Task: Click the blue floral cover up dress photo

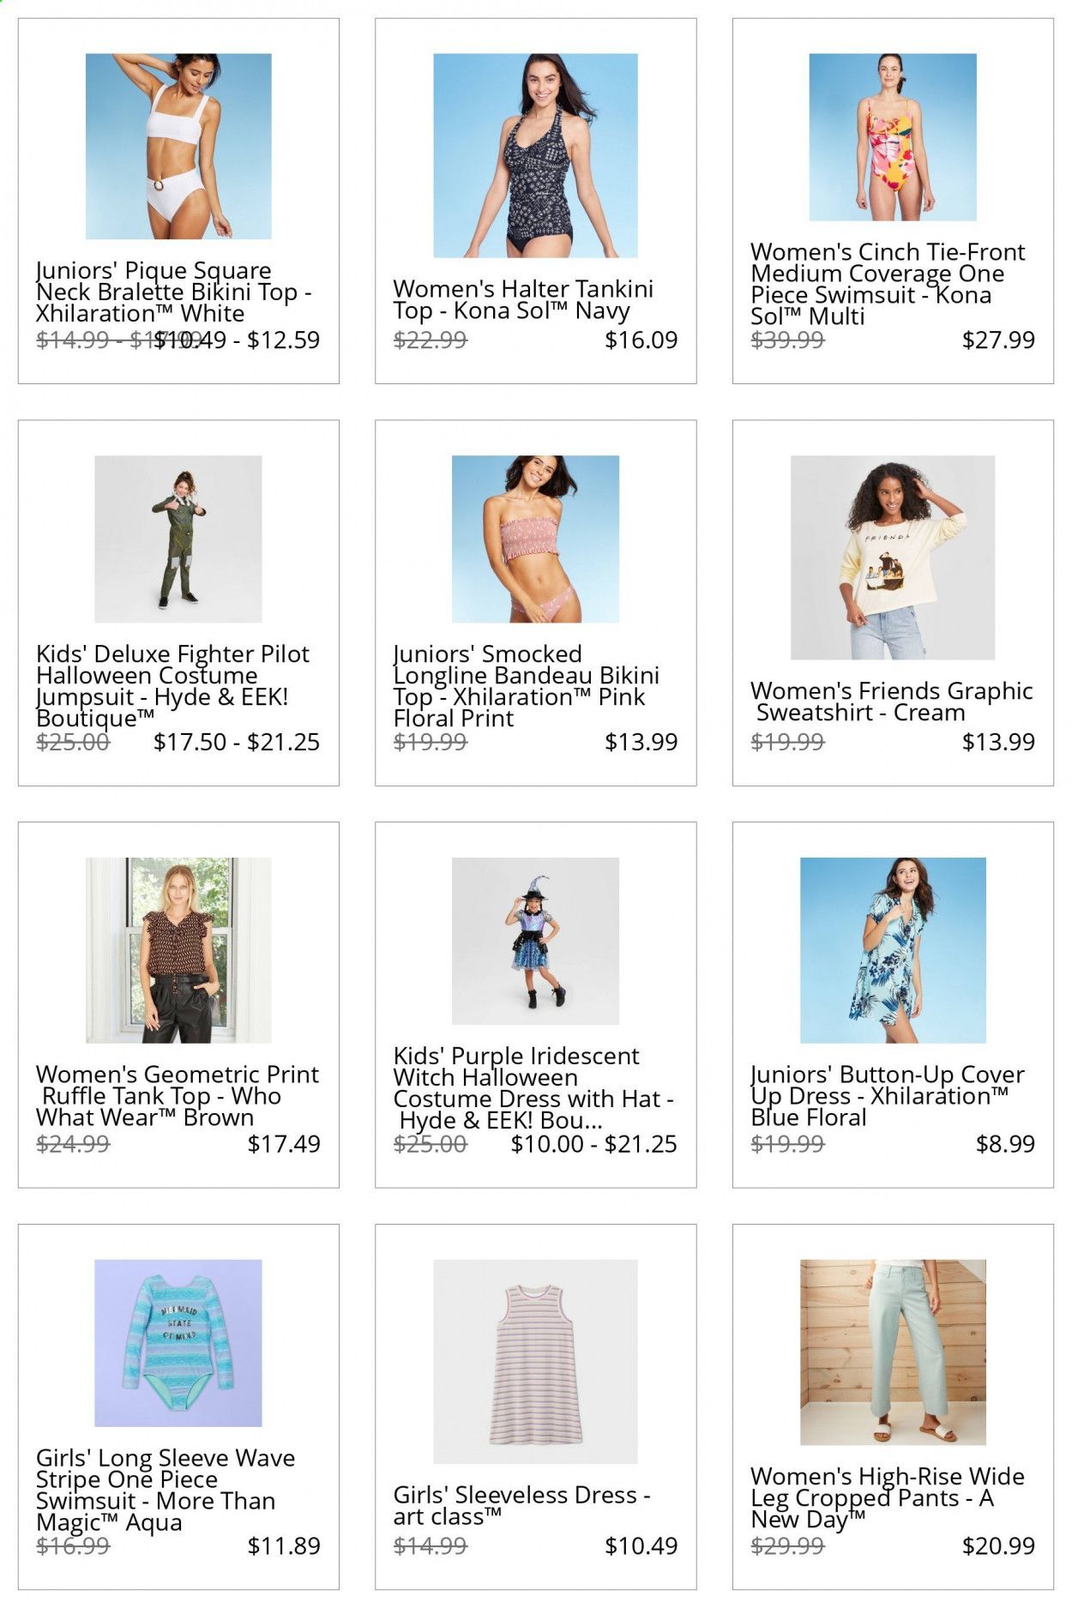Action: click(893, 950)
